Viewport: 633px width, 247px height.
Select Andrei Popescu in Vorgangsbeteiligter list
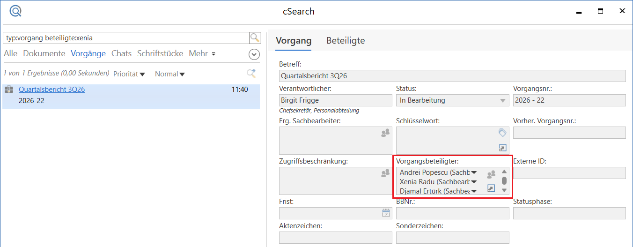[x=434, y=172]
